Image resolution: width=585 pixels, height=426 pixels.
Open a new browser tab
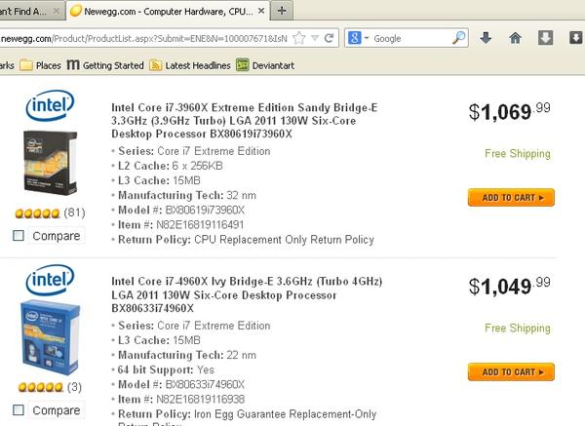[281, 11]
